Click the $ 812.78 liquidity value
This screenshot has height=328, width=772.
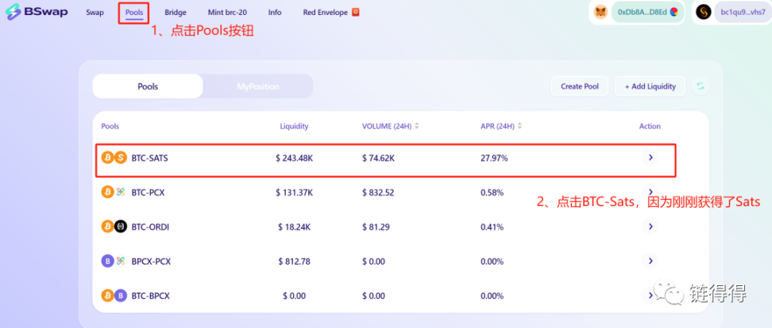[294, 261]
